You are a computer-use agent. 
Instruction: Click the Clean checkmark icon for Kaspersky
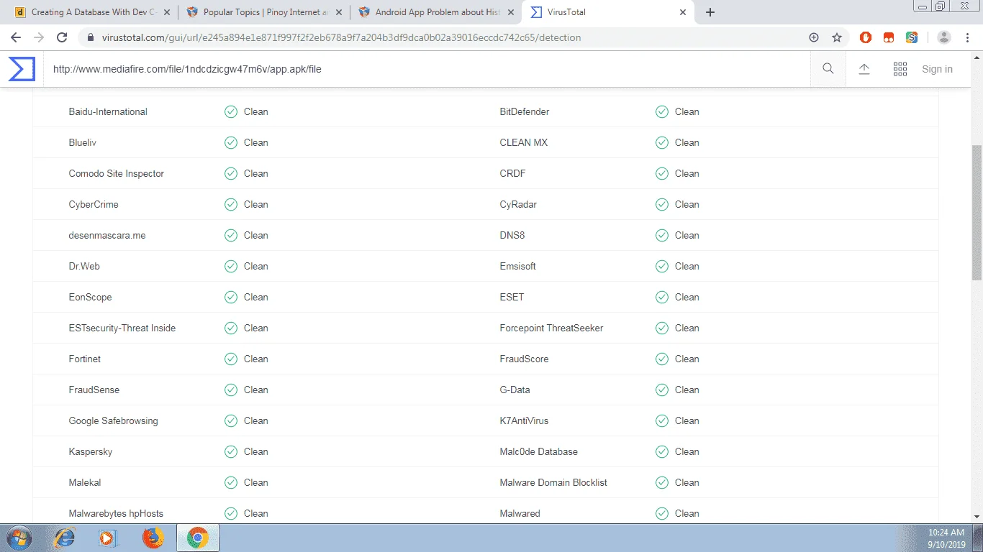(x=230, y=452)
